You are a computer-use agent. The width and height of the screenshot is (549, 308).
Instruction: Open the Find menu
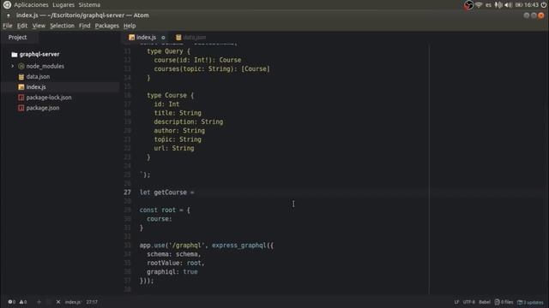[x=84, y=26]
